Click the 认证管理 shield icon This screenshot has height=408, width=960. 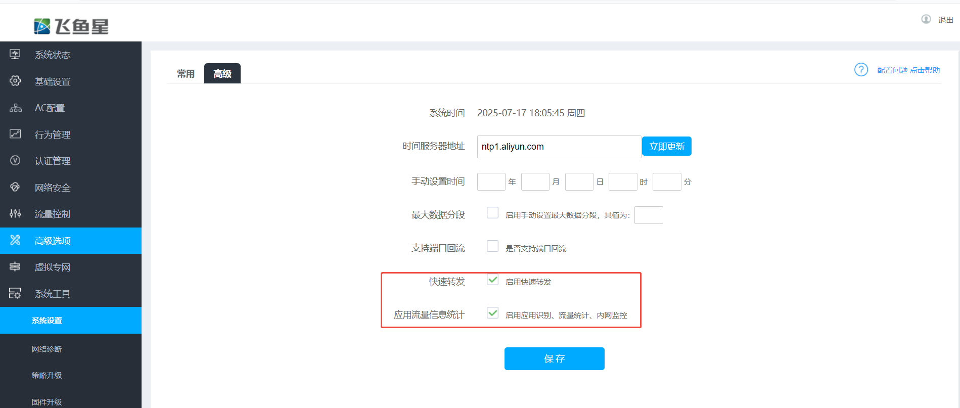click(x=15, y=160)
